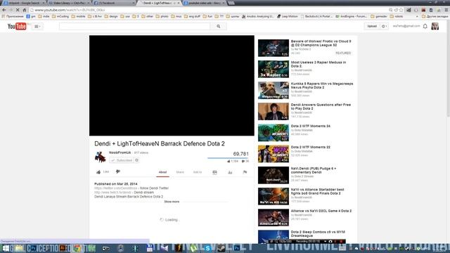Open the transcript icon
The width and height of the screenshot is (450, 253).
click(214, 172)
